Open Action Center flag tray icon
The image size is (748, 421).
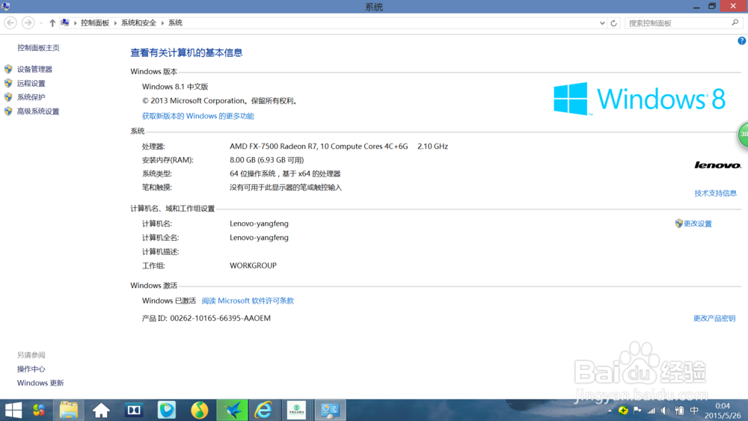coord(637,411)
